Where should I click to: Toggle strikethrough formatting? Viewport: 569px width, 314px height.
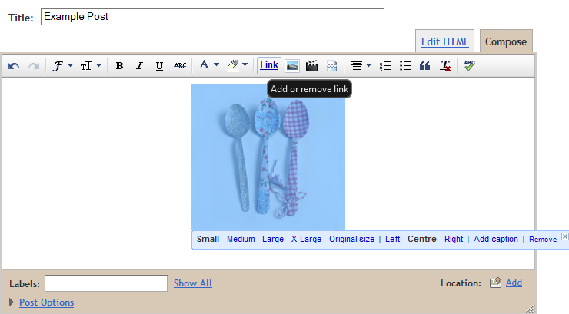pyautogui.click(x=180, y=66)
